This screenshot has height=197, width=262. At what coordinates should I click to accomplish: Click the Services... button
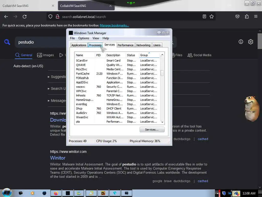click(x=152, y=130)
